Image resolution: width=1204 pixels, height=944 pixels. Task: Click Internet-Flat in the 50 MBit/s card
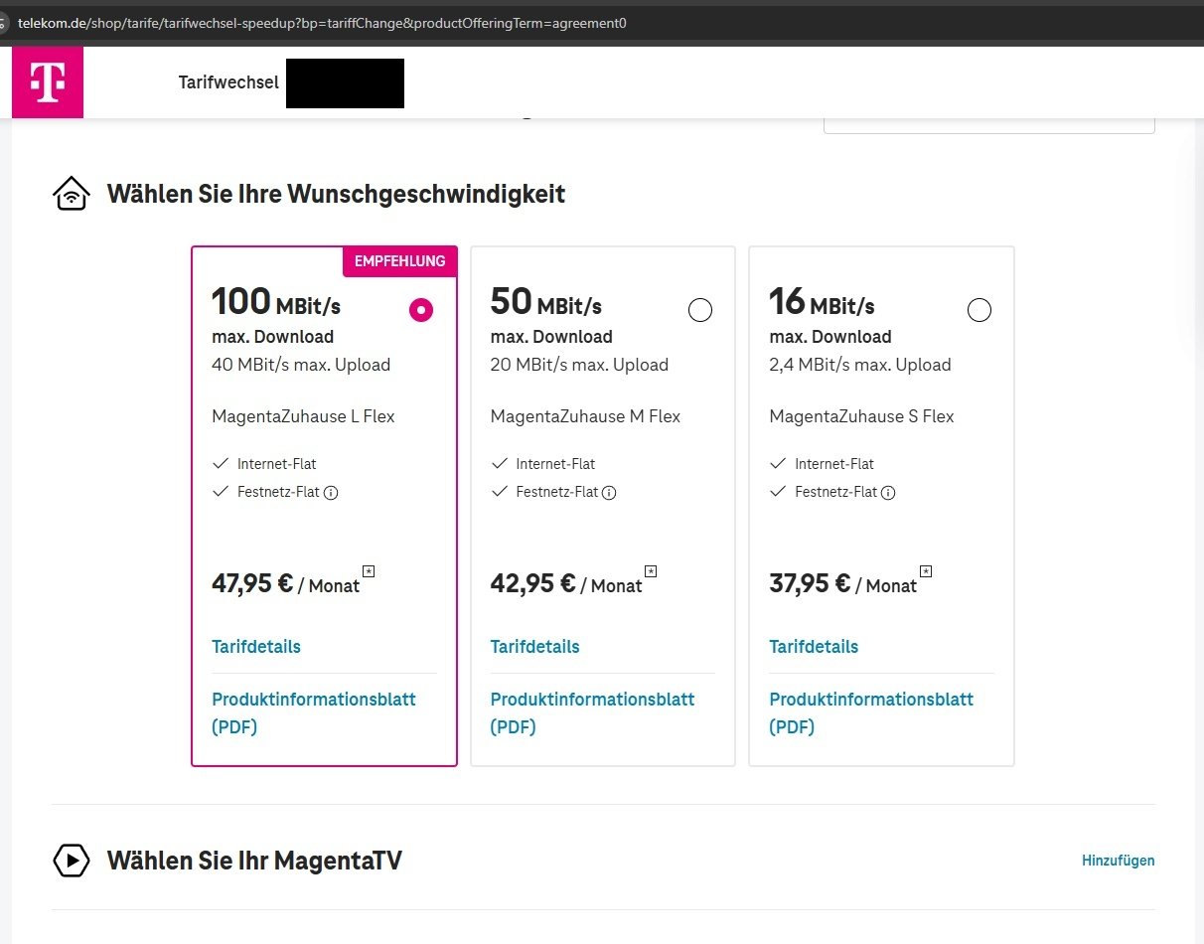point(556,464)
